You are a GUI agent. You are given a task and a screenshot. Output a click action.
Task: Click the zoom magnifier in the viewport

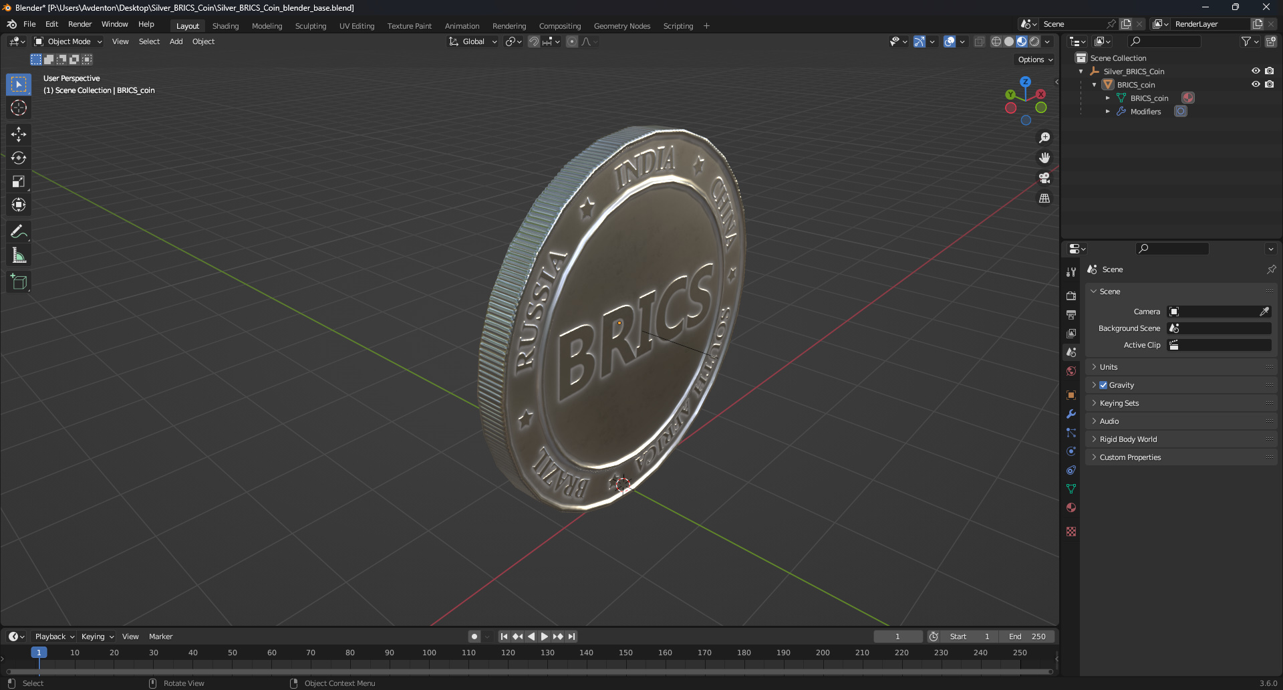(x=1044, y=138)
